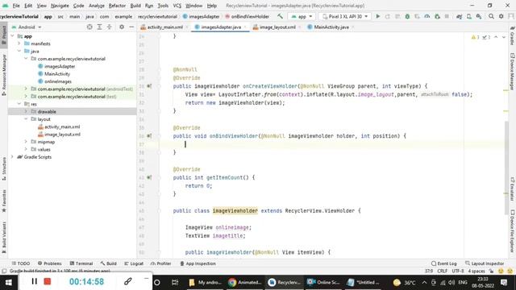Open the app run configuration dropdown
Image resolution: width=516 pixels, height=290 pixels.
[x=302, y=16]
